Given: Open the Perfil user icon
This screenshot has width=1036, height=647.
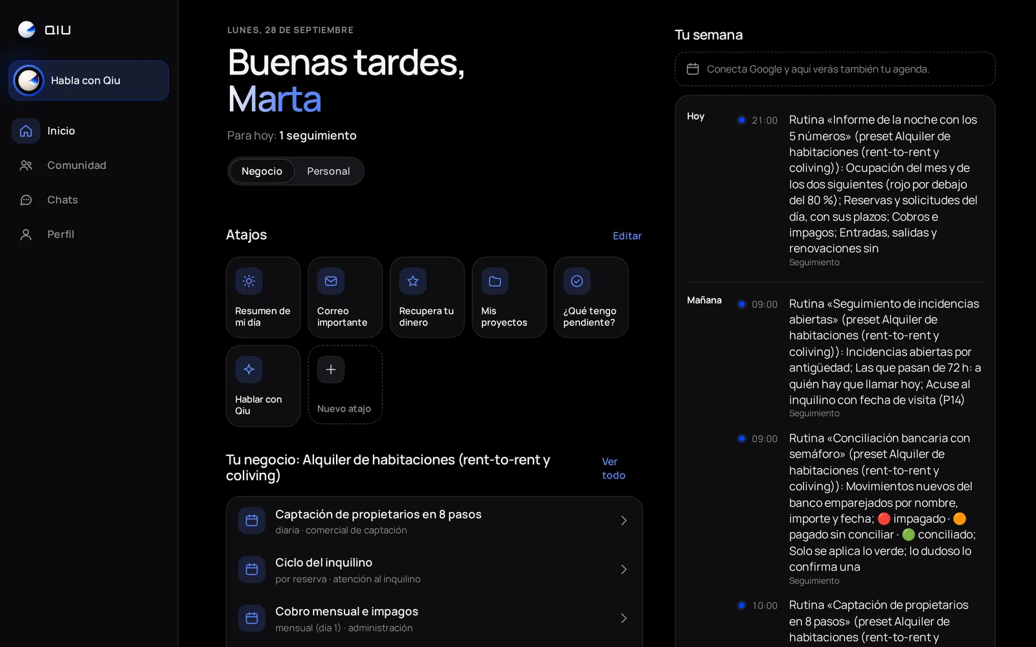Looking at the screenshot, I should click(26, 234).
